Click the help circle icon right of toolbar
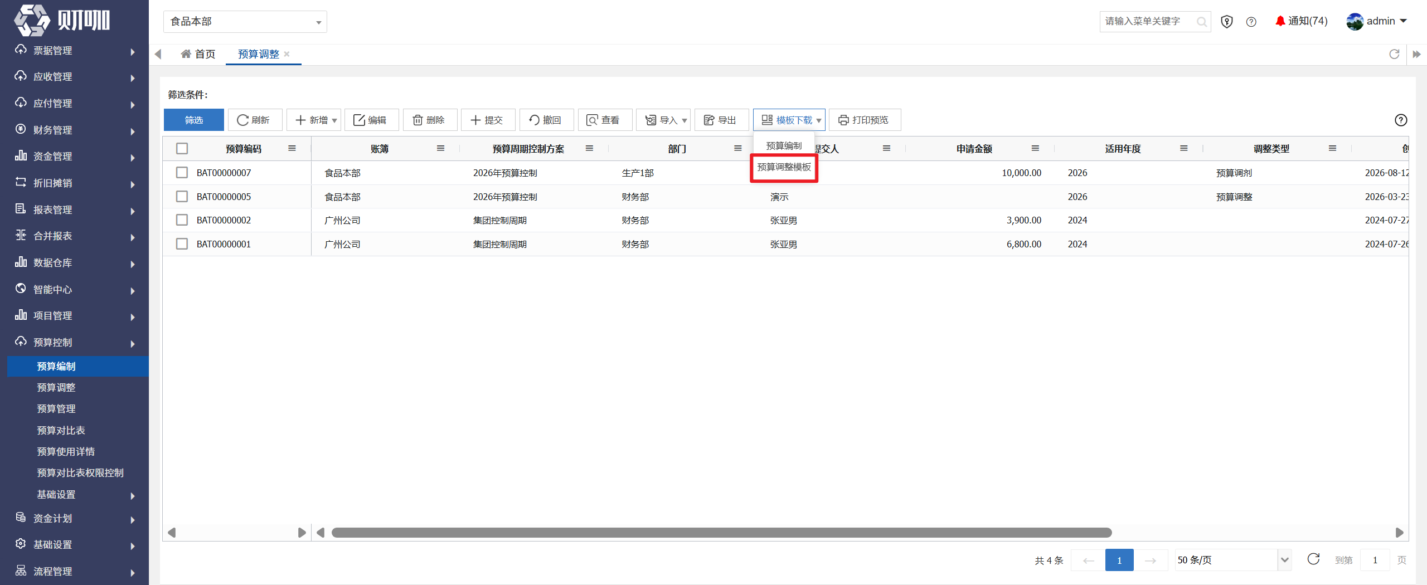The height and width of the screenshot is (585, 1427). pos(1401,120)
